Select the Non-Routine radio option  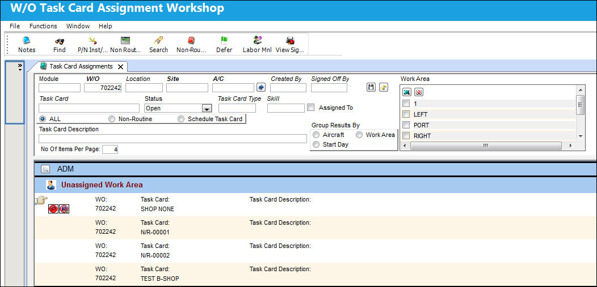(112, 119)
